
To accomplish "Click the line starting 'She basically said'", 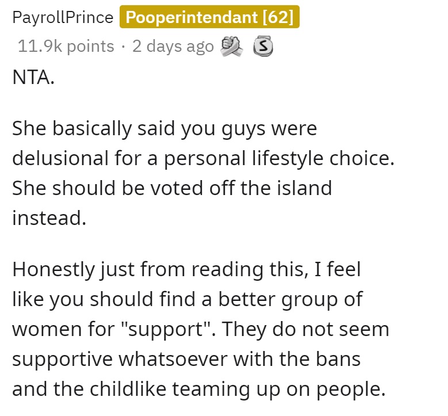I will pyautogui.click(x=164, y=129).
